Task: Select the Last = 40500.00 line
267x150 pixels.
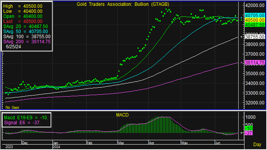Action: [23, 21]
